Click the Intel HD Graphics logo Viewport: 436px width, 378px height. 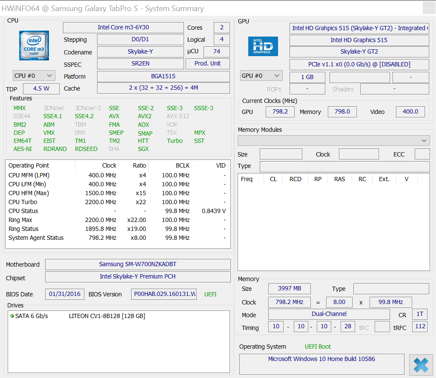pyautogui.click(x=263, y=46)
